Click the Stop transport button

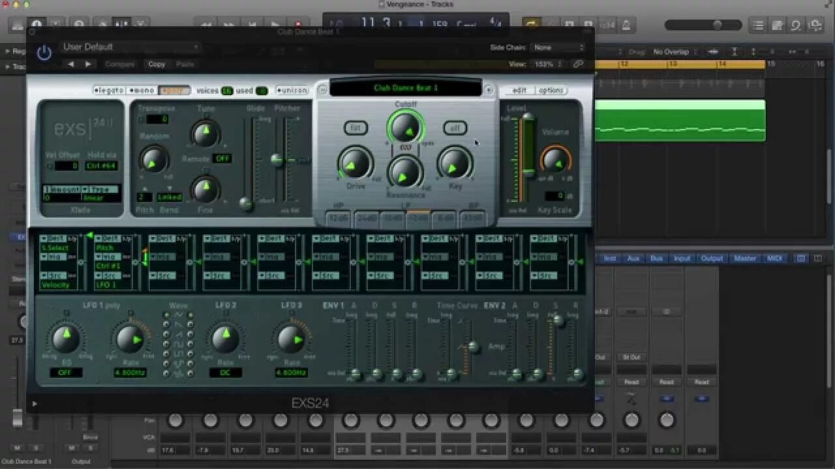pyautogui.click(x=252, y=25)
